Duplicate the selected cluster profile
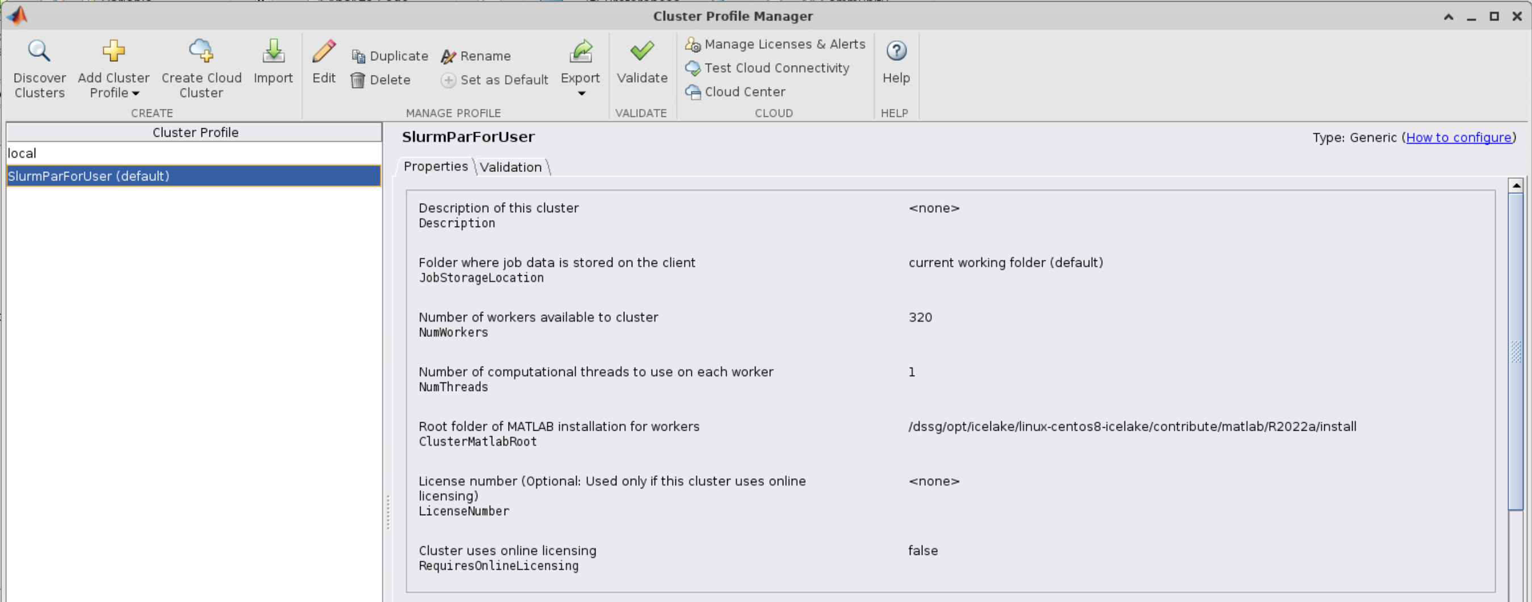1532x602 pixels. (390, 56)
